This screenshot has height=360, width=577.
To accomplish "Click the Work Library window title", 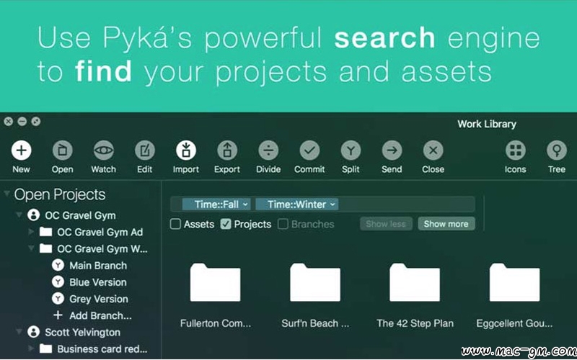I will point(487,124).
